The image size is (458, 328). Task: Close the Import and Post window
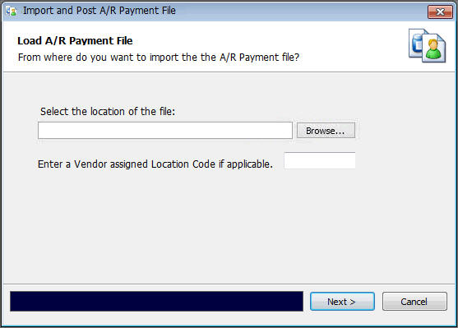click(x=440, y=12)
